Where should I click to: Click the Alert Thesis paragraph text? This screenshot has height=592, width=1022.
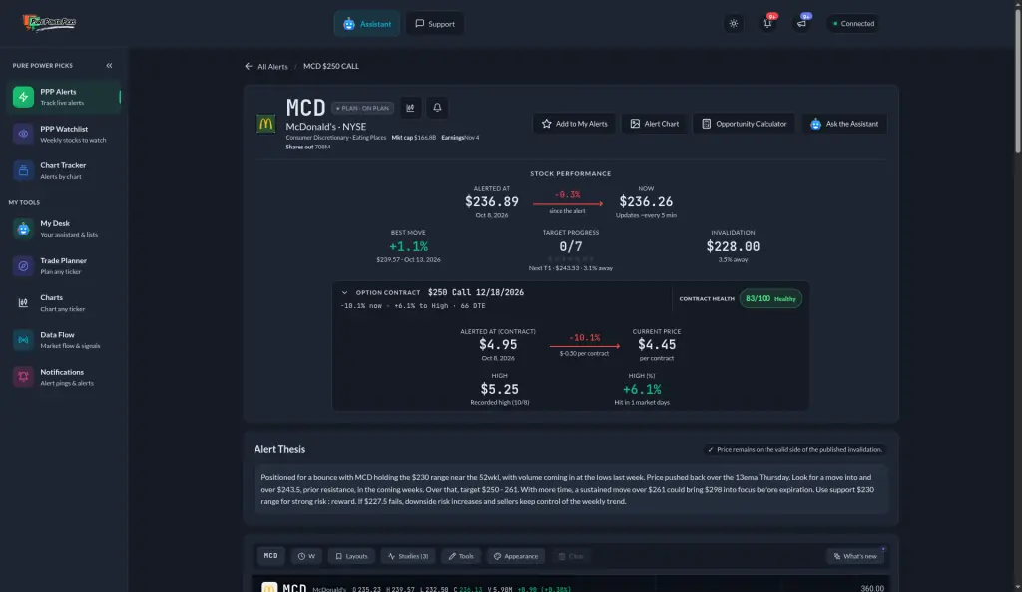[570, 489]
